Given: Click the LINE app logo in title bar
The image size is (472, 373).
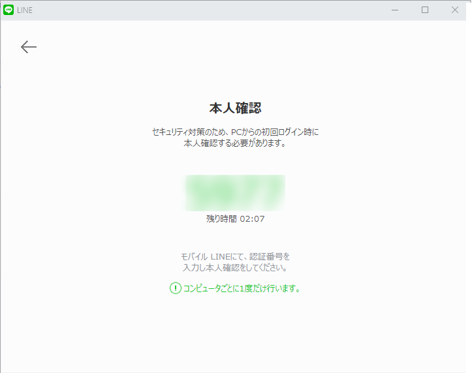Looking at the screenshot, I should point(8,10).
